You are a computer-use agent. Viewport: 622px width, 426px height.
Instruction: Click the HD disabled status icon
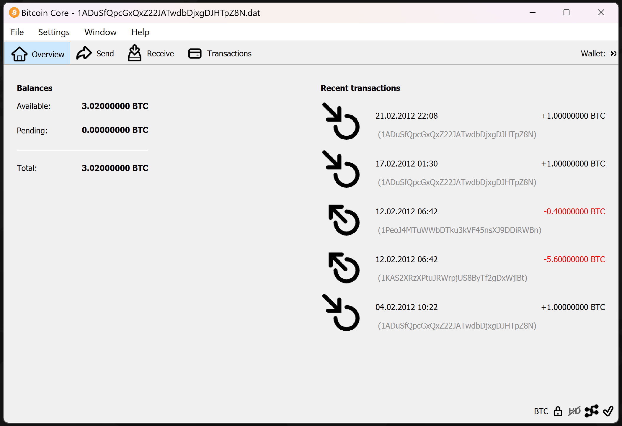pos(574,411)
